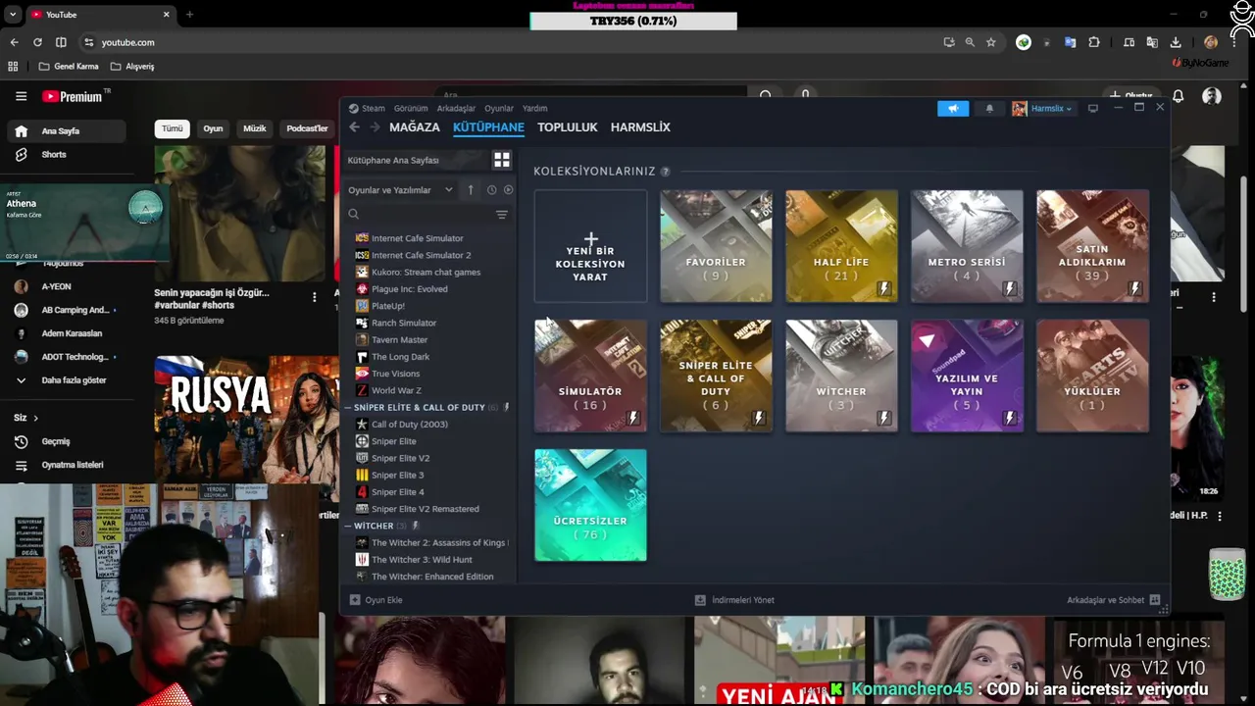
Task: Select the Tümü filter chip
Action: tap(173, 128)
